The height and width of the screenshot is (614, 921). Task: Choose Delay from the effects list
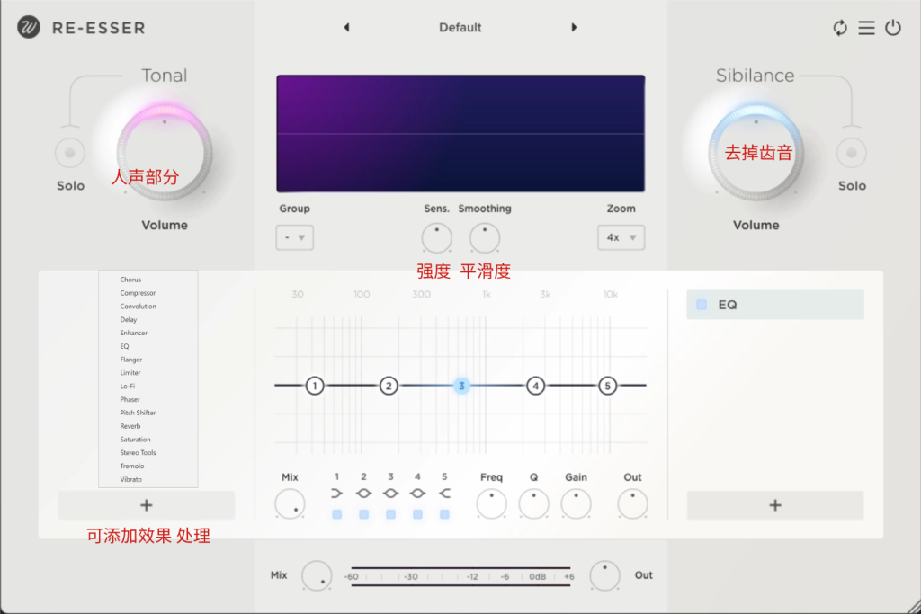(x=128, y=319)
